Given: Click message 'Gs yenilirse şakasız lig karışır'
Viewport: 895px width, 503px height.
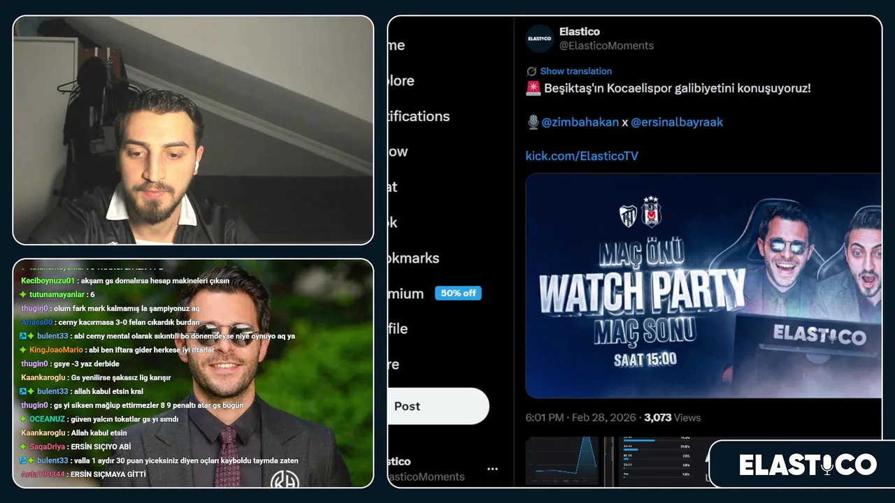Looking at the screenshot, I should 120,378.
